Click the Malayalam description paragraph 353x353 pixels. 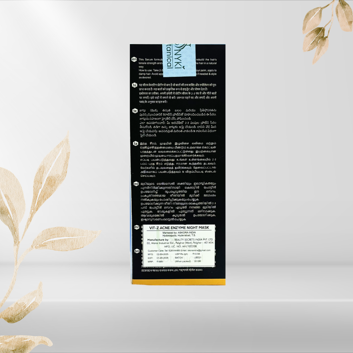178,201
